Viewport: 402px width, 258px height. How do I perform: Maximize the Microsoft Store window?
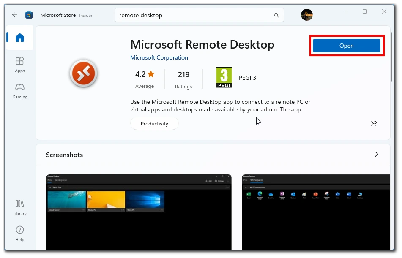364,11
